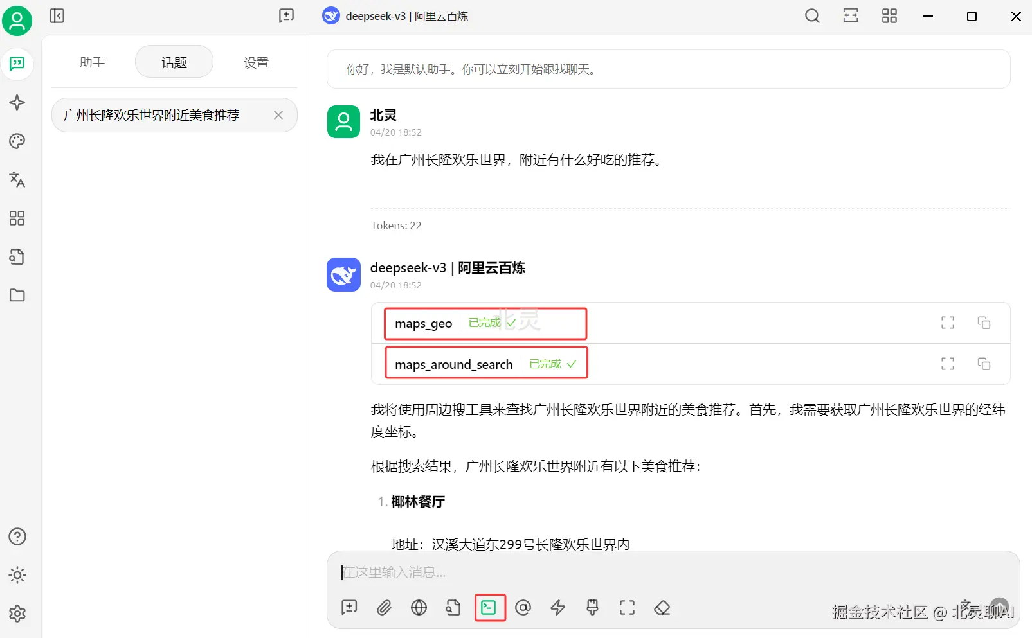Open maps_geo result in fullscreen
1032x638 pixels.
(x=948, y=323)
